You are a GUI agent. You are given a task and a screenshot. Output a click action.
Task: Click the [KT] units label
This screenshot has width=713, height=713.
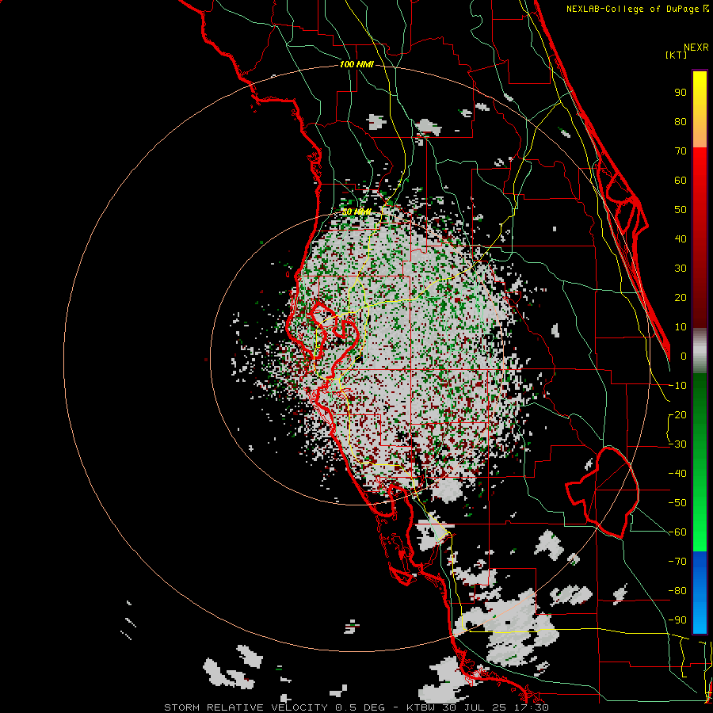677,55
